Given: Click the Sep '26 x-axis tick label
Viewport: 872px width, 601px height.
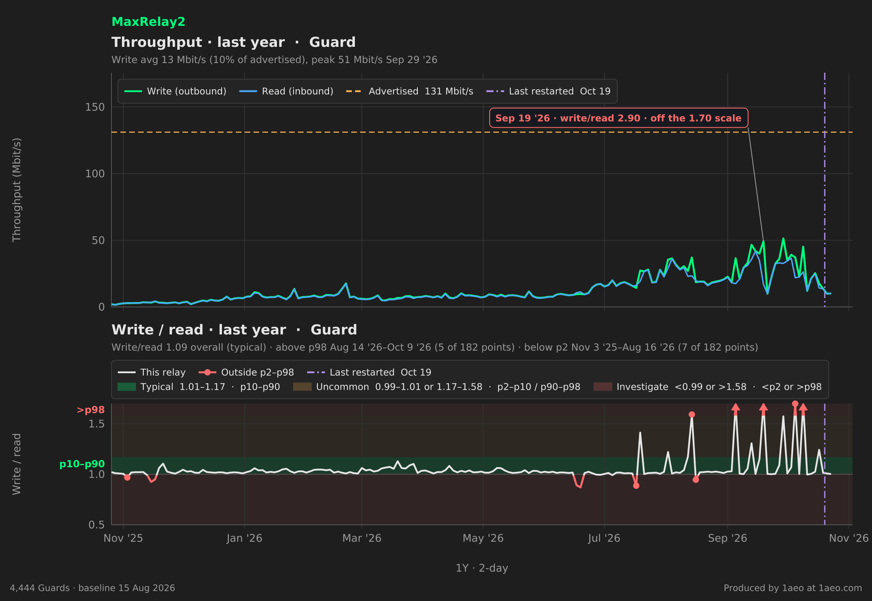Looking at the screenshot, I should pyautogui.click(x=727, y=538).
